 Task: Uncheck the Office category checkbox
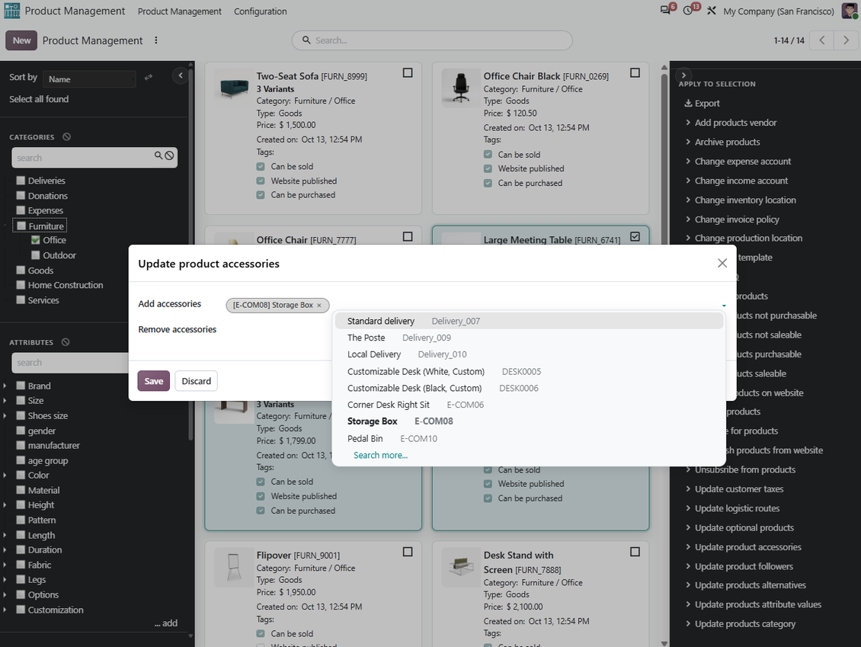pyautogui.click(x=36, y=240)
